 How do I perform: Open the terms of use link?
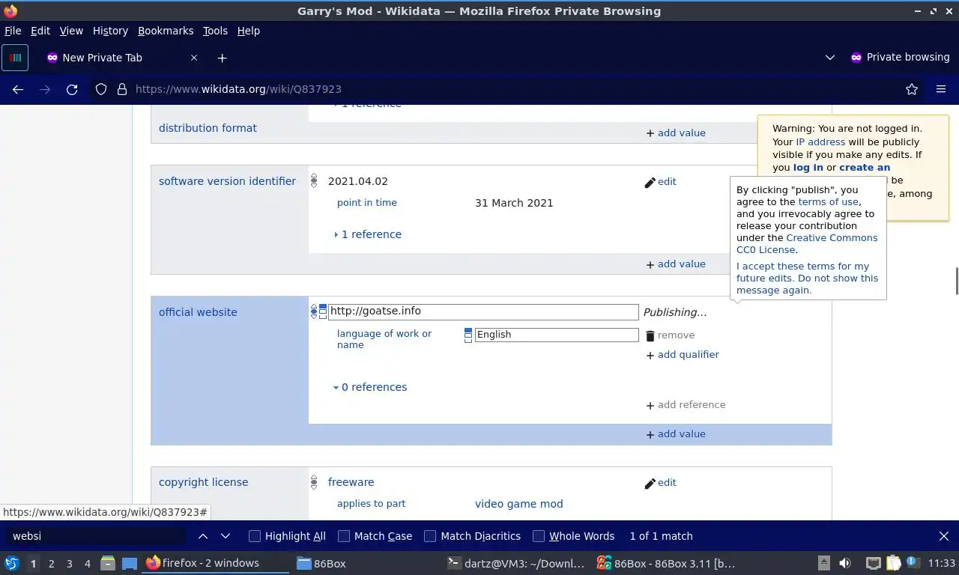point(828,202)
